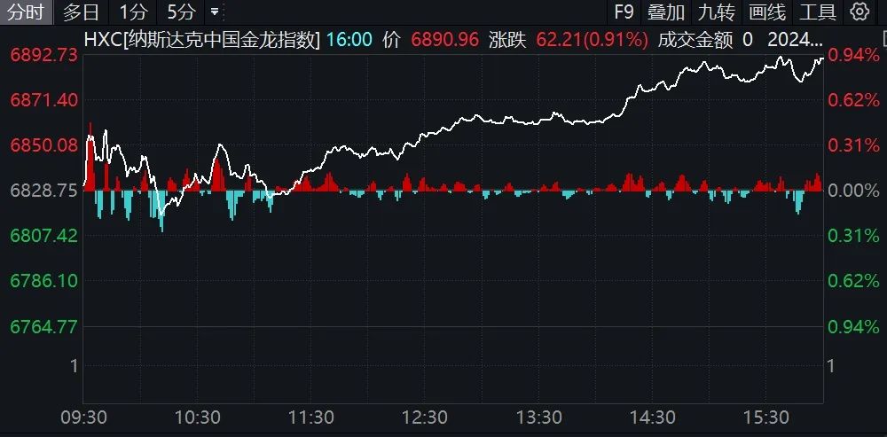Click the 13:30 time axis label
This screenshot has height=437, width=887.
pos(538,417)
